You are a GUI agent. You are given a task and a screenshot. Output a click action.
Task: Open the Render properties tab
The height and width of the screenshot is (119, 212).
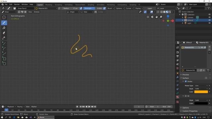point(178,52)
